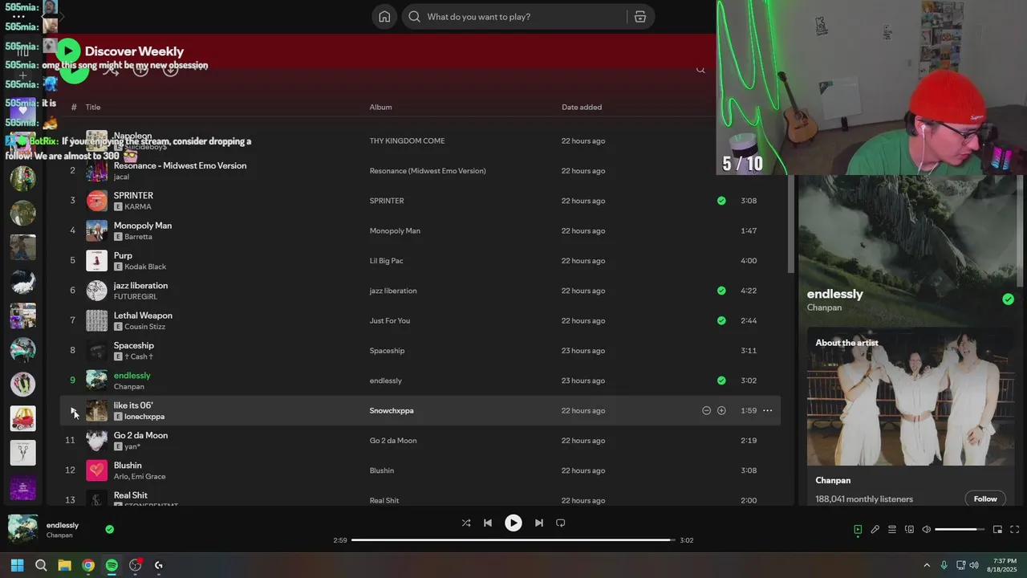This screenshot has height=578, width=1027.
Task: Open the Browse icon in search bar
Action: pos(640,17)
